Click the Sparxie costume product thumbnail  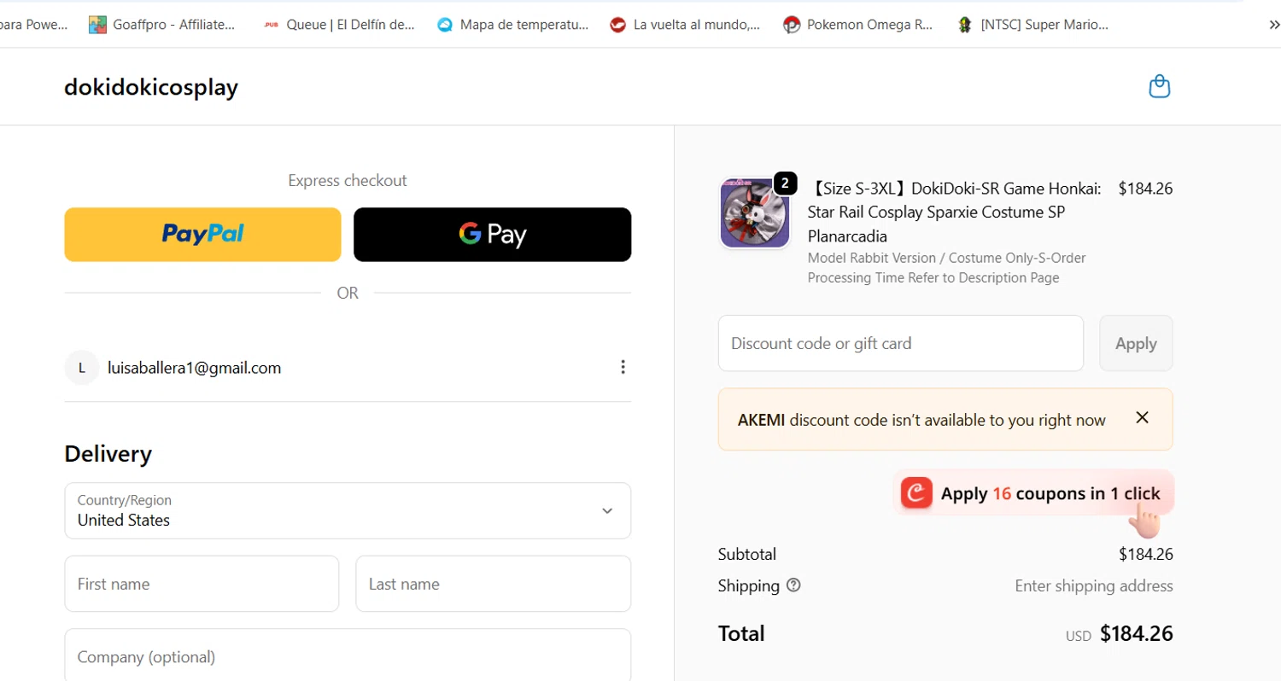coord(754,213)
